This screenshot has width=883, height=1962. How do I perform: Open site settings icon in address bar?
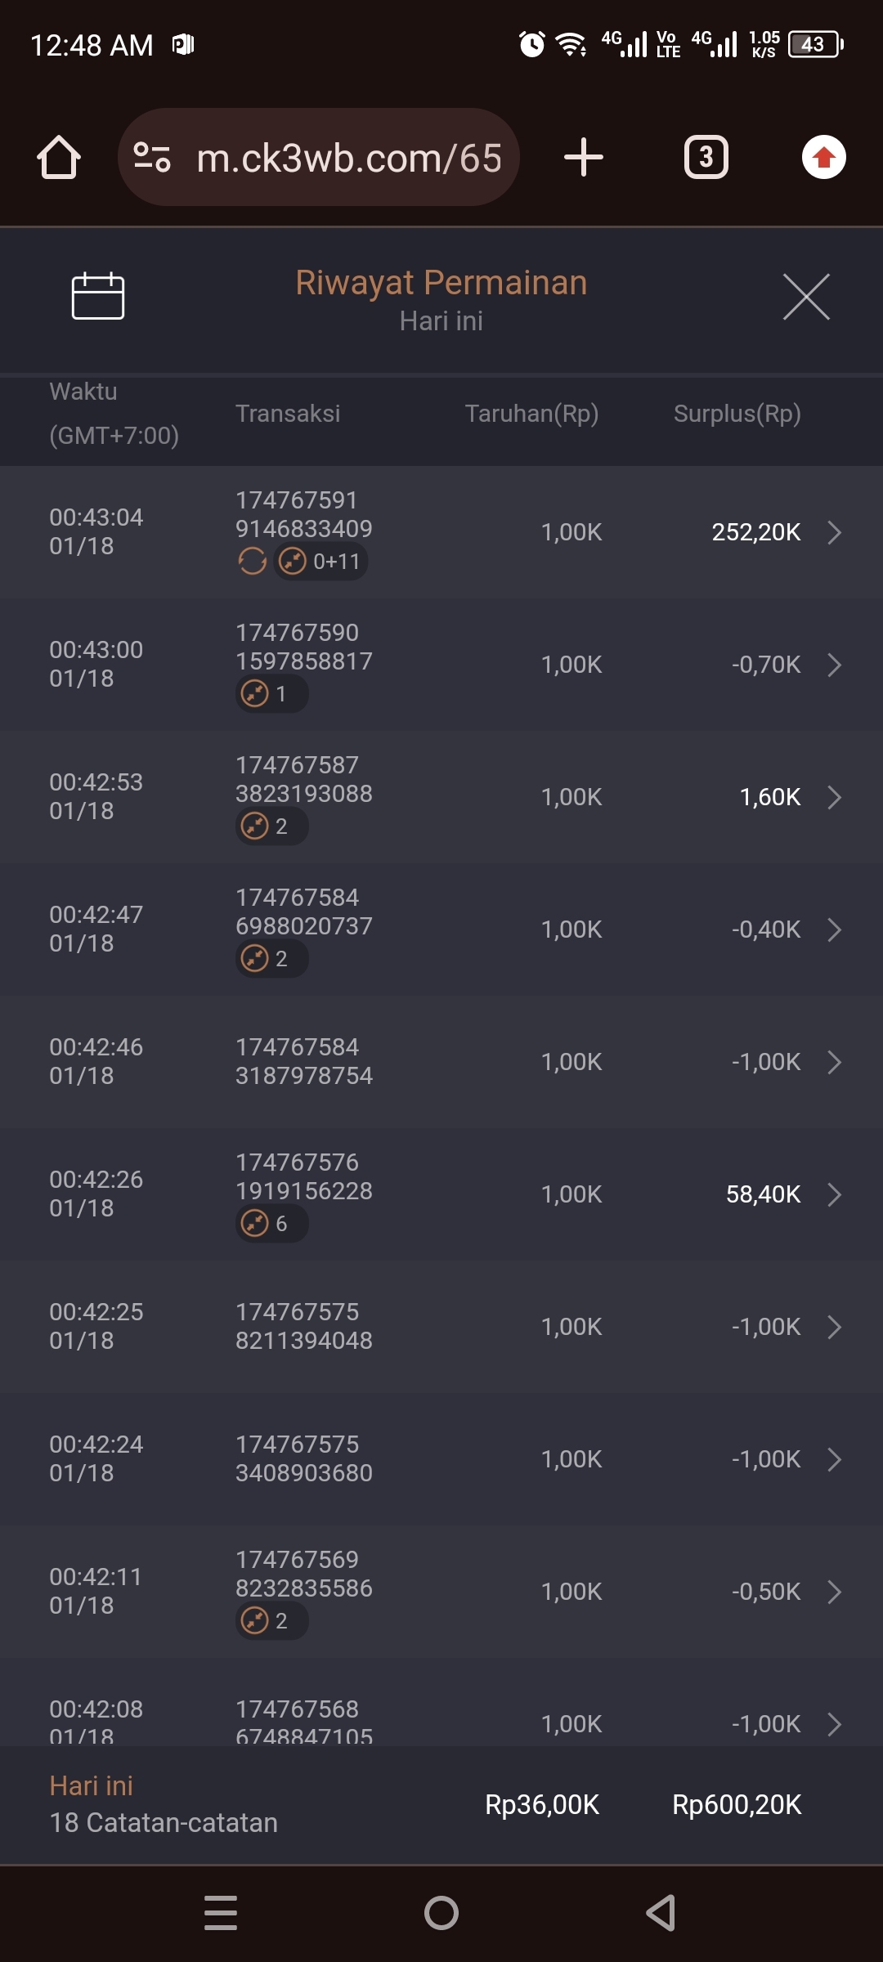[152, 157]
